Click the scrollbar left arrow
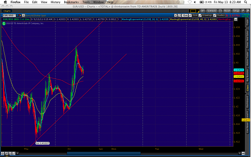The image size is (251, 157). pyautogui.click(x=17, y=153)
